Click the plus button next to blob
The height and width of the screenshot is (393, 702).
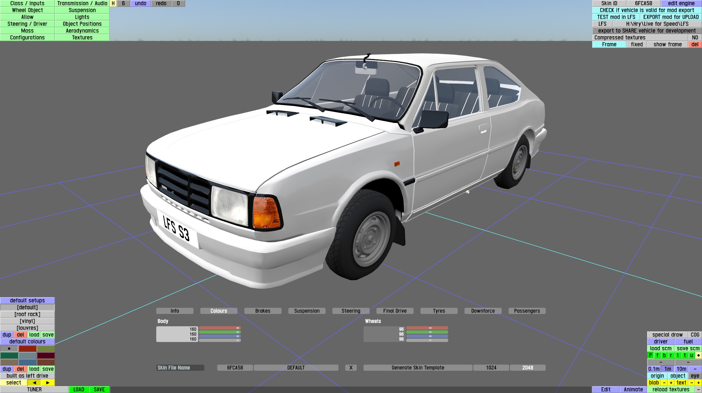point(671,383)
